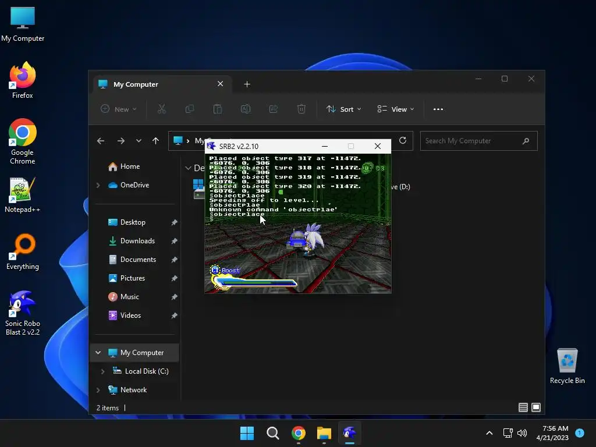Minimize the SRB2 window
The image size is (596, 447).
[x=325, y=146]
